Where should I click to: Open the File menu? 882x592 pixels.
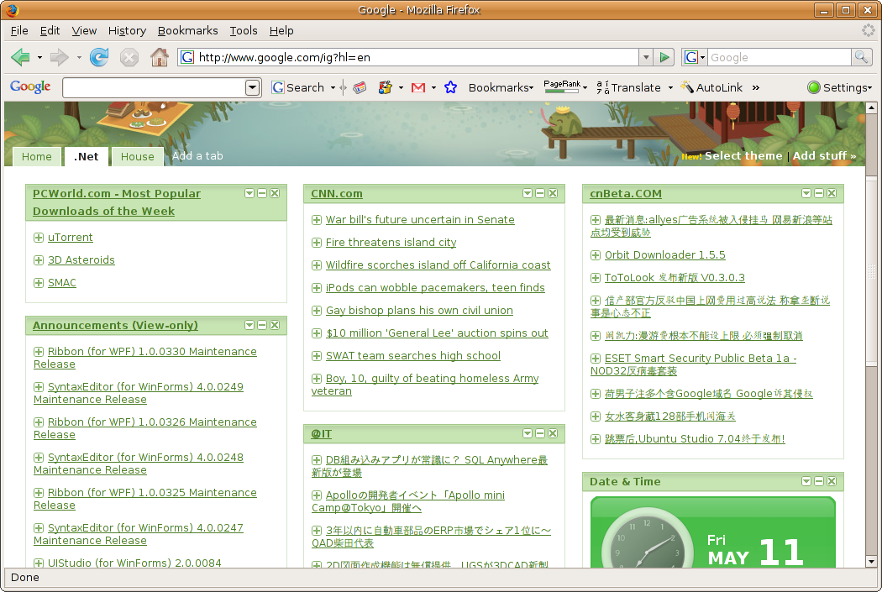click(x=19, y=30)
